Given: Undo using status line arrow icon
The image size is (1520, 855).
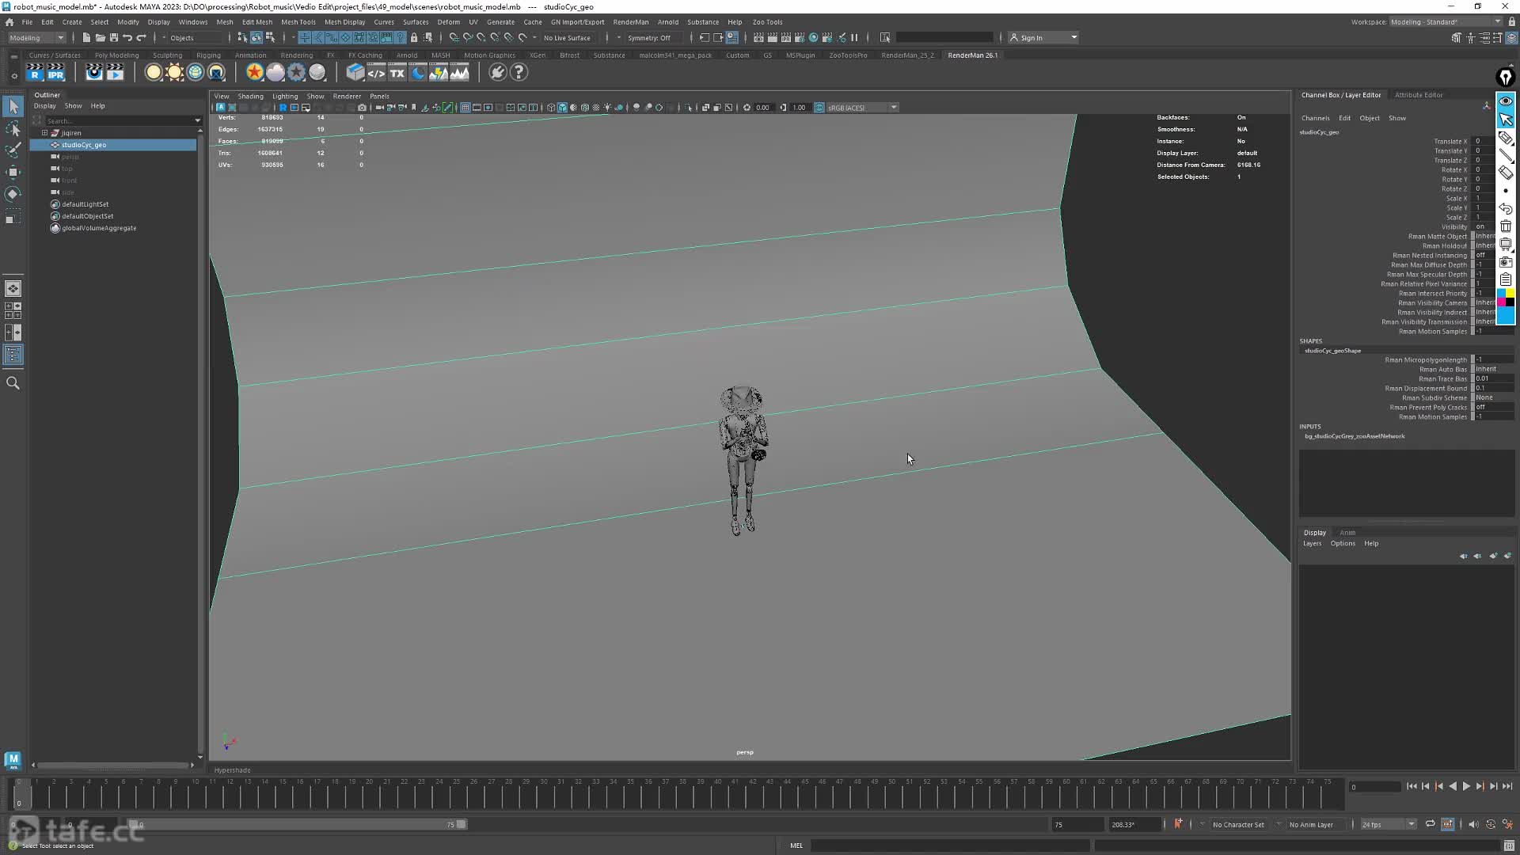Looking at the screenshot, I should (x=127, y=37).
